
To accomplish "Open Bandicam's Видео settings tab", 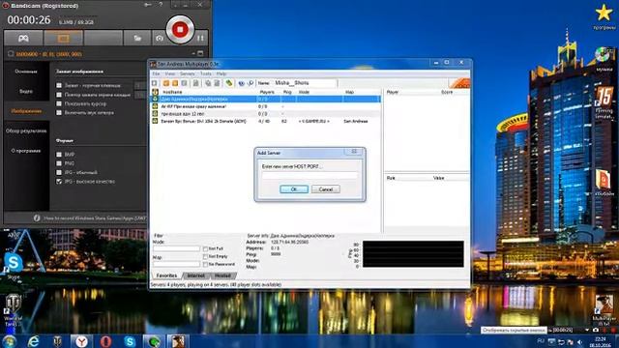I will [x=26, y=91].
